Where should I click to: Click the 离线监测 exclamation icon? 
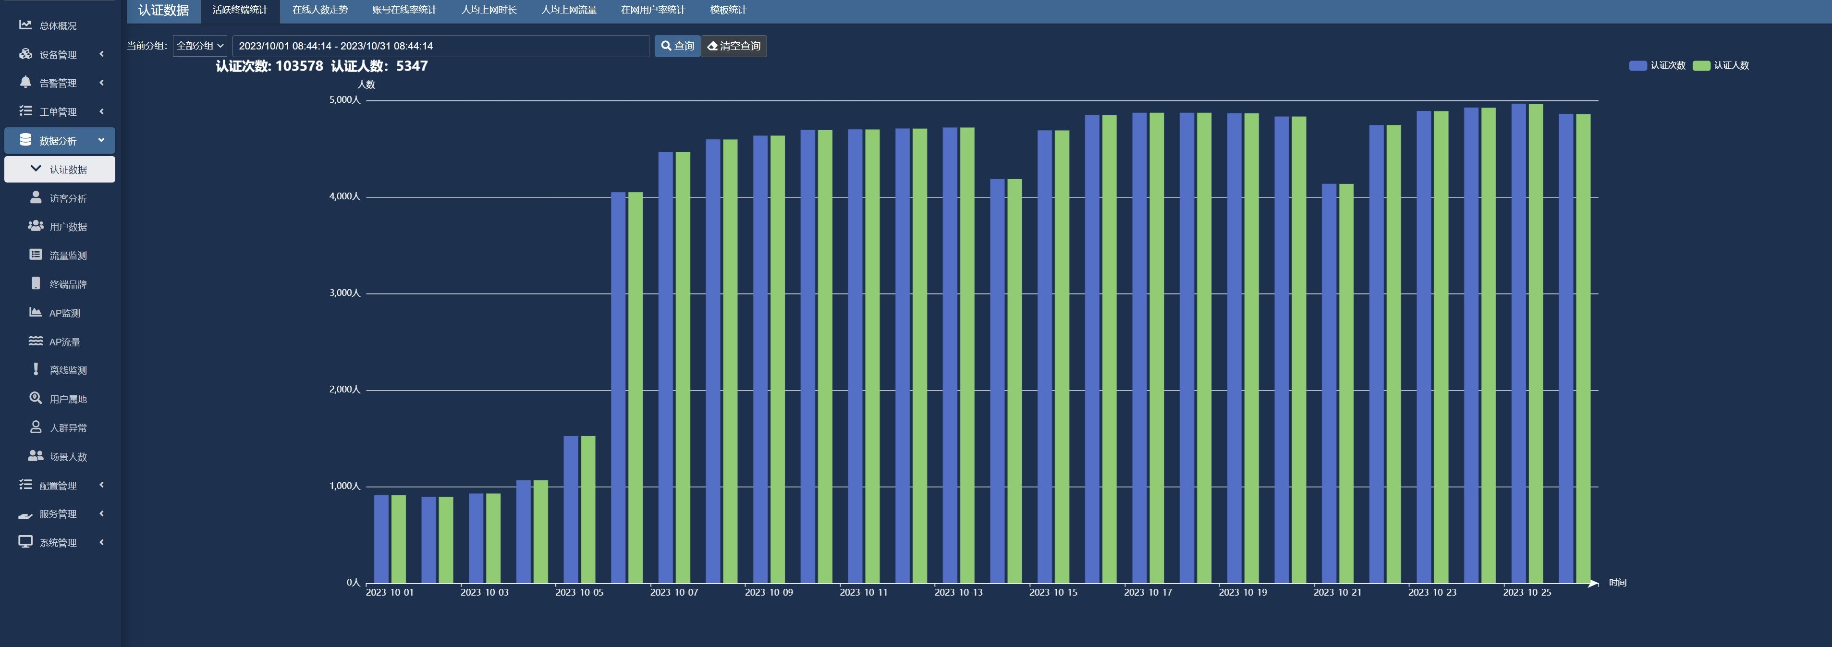tap(36, 369)
